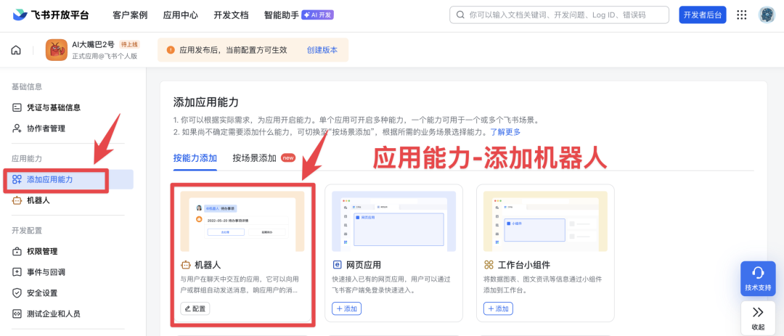This screenshot has width=784, height=336.
Task: Click 添加 button for 网页应用
Action: click(347, 308)
